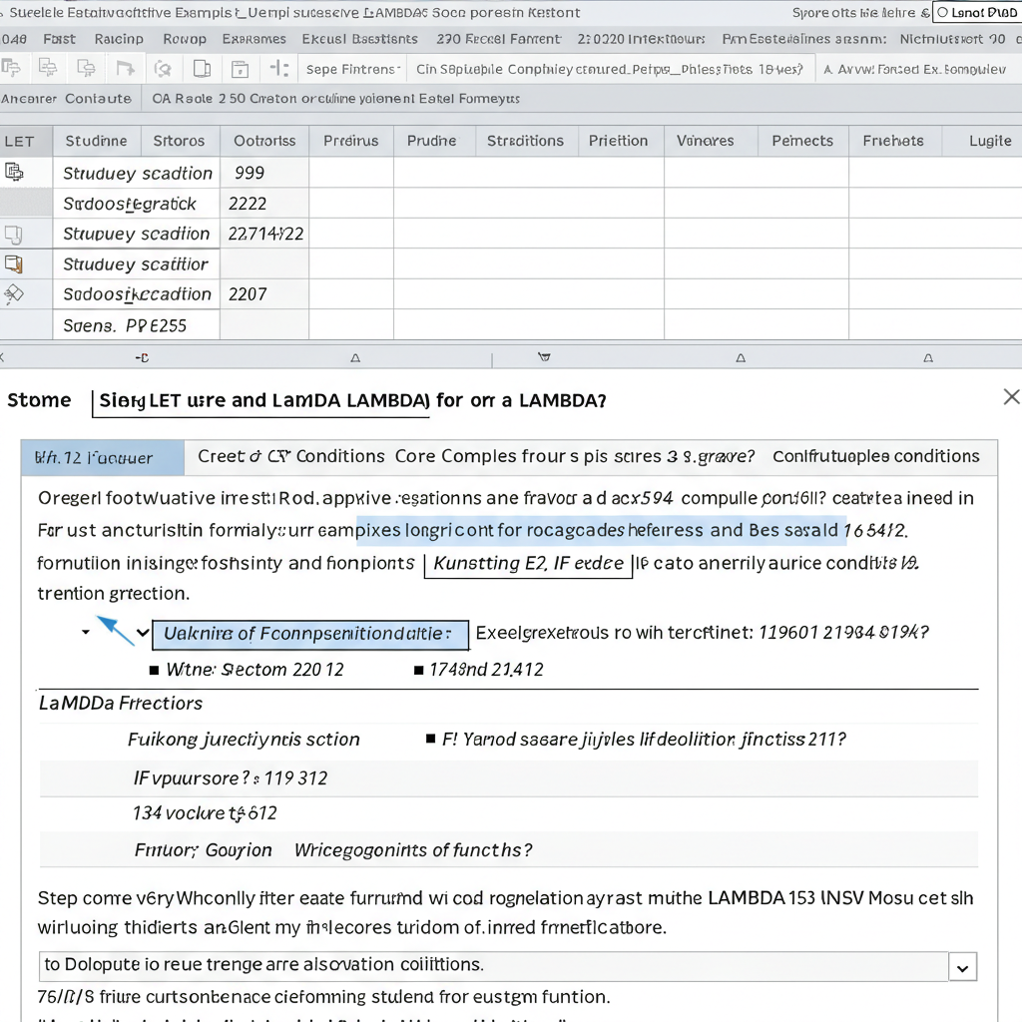Collapse the small triangle left of blue arrow

point(86,632)
